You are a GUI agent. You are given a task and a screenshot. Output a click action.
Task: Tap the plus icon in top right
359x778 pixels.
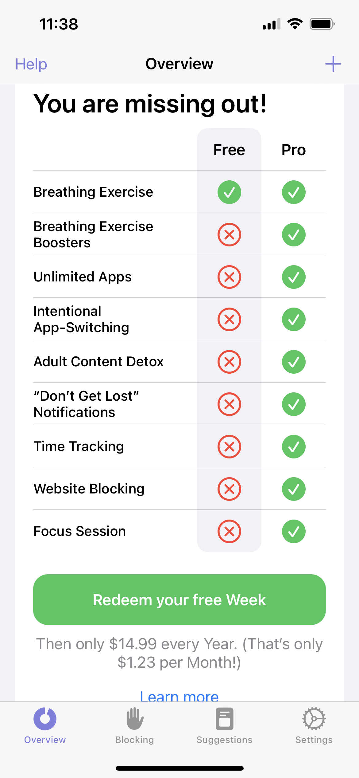(334, 64)
